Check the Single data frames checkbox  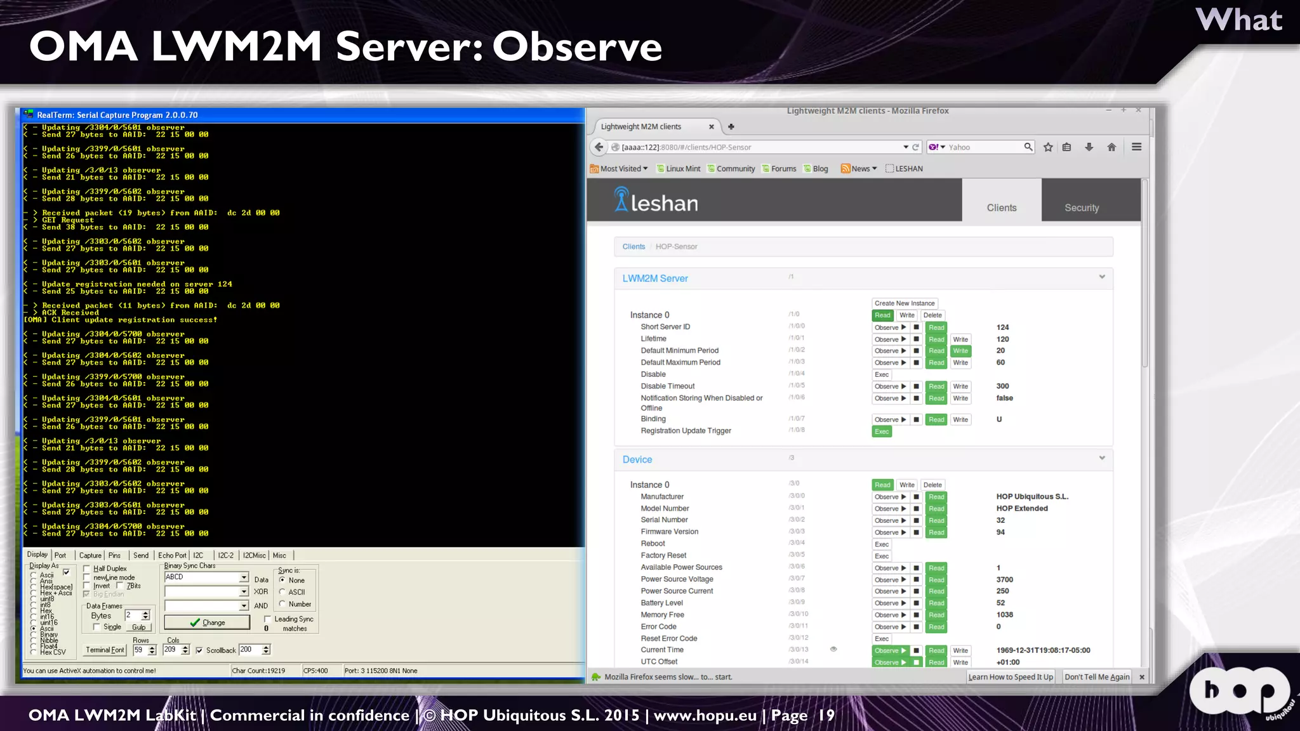click(96, 627)
